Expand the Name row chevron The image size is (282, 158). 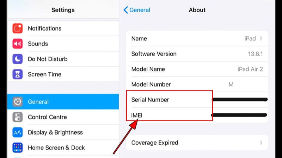261,39
